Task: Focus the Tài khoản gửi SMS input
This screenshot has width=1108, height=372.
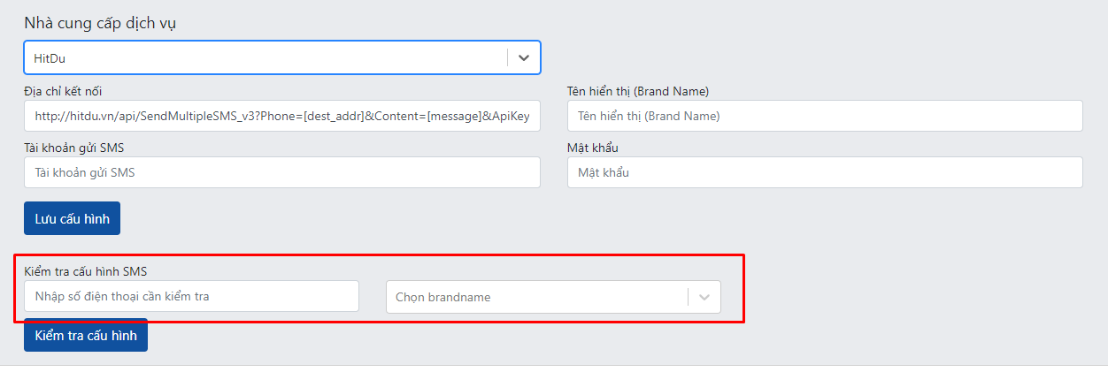Action: coord(281,172)
